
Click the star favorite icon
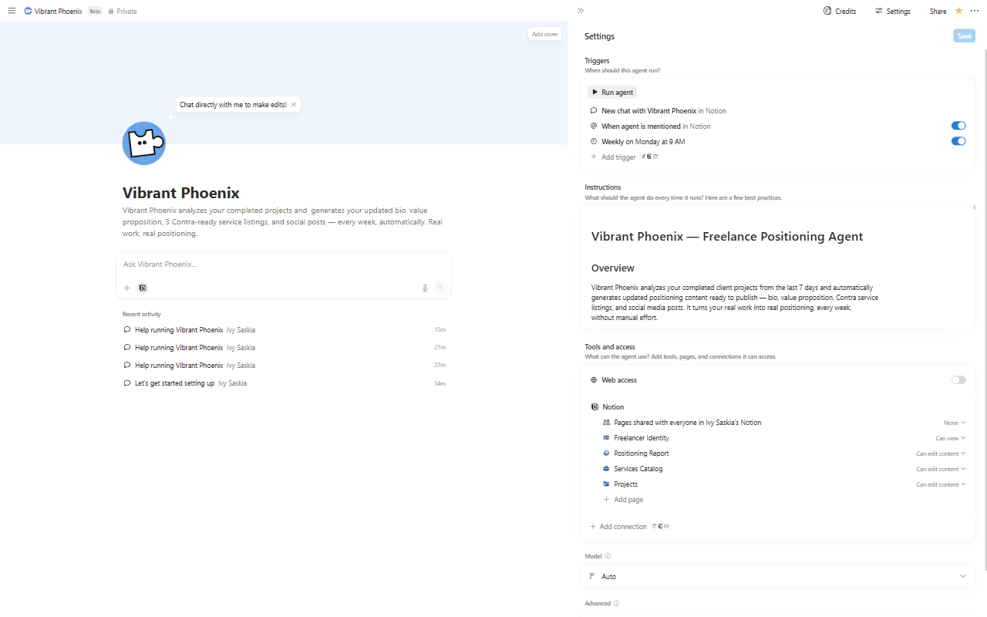pos(959,11)
